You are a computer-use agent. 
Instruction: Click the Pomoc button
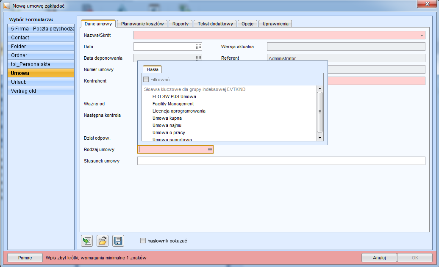[25, 258]
